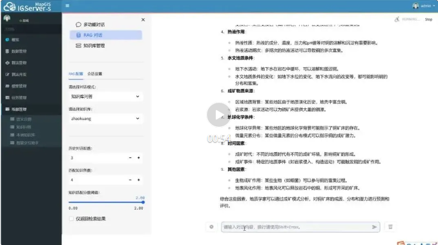The image size is (438, 245).
Task: Switch to the RAG配置 tab
Action: coord(76,74)
